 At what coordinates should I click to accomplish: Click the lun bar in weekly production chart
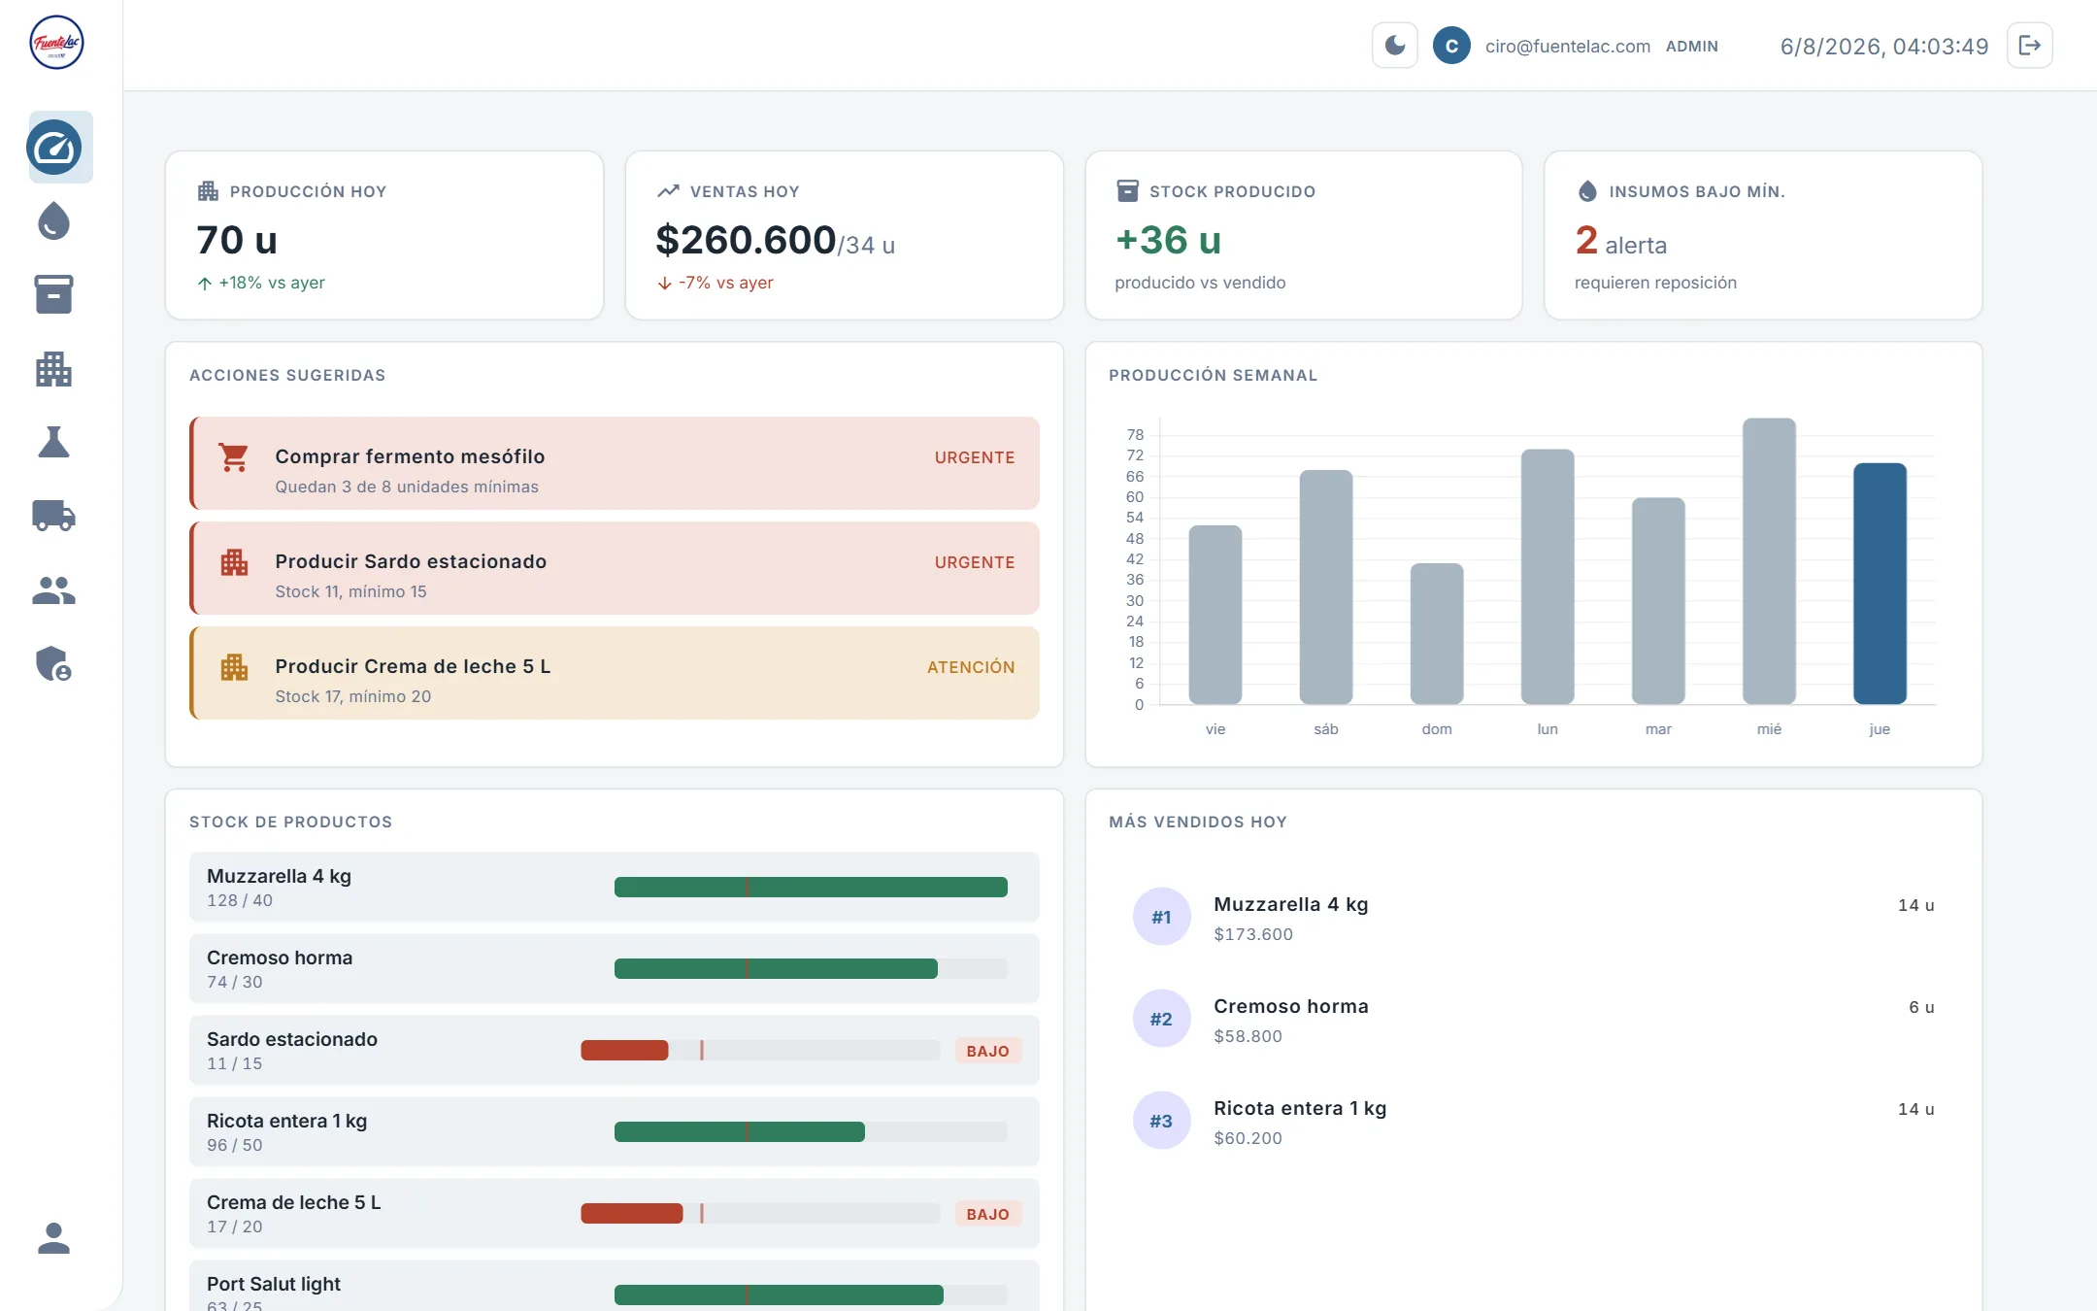pos(1548,577)
